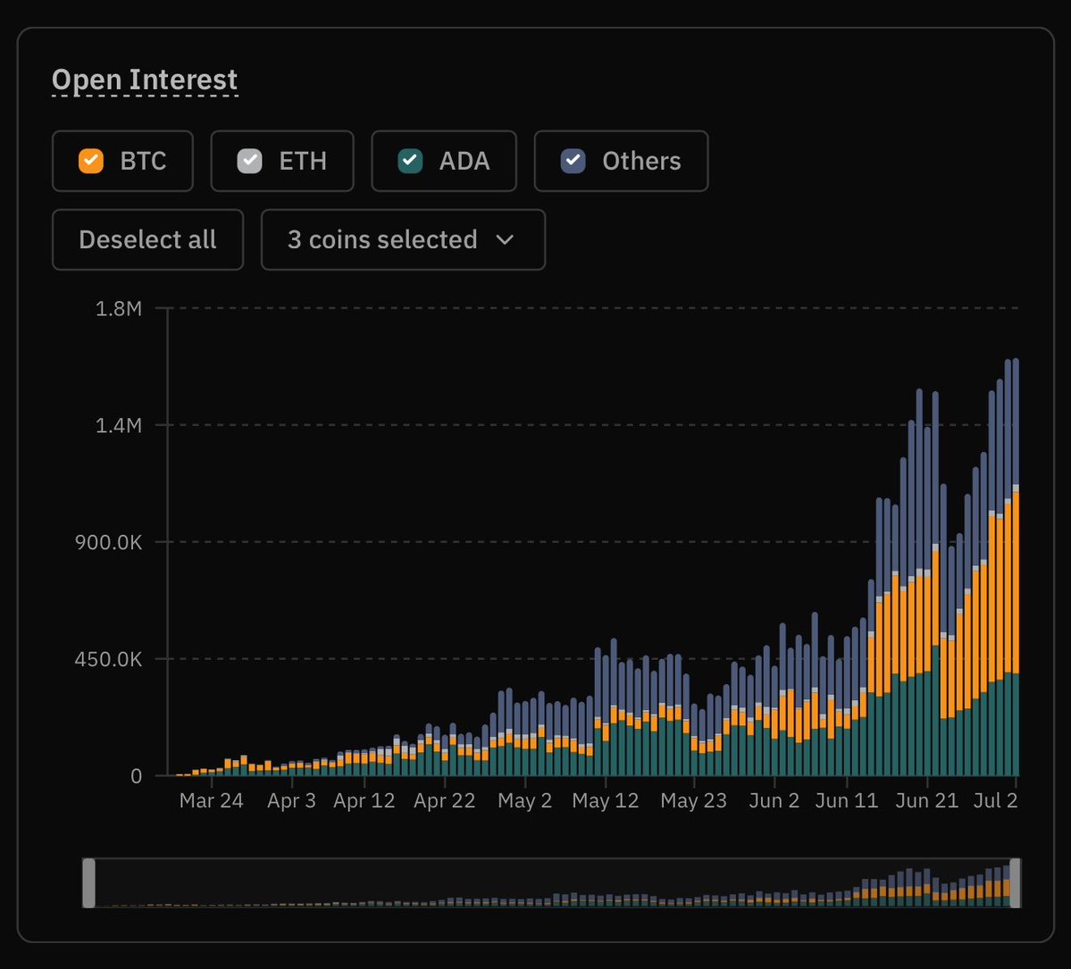
Task: Uncheck the BTC checkbox
Action: tap(91, 161)
